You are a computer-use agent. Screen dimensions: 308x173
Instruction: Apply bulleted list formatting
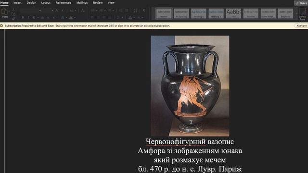click(x=93, y=11)
